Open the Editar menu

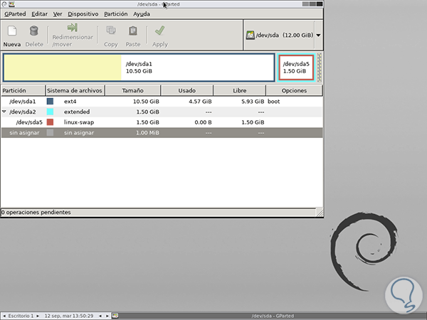coord(39,14)
